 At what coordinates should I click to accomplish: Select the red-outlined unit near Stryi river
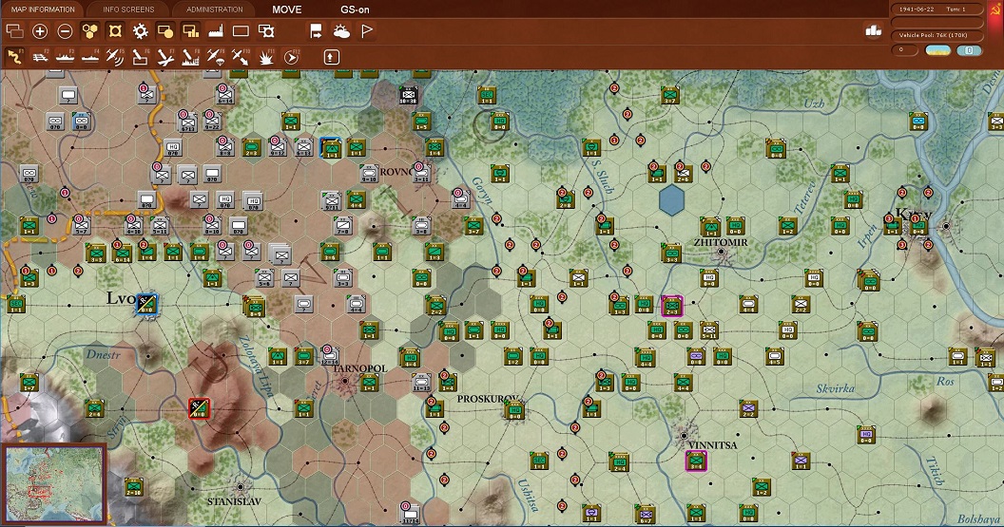point(199,408)
